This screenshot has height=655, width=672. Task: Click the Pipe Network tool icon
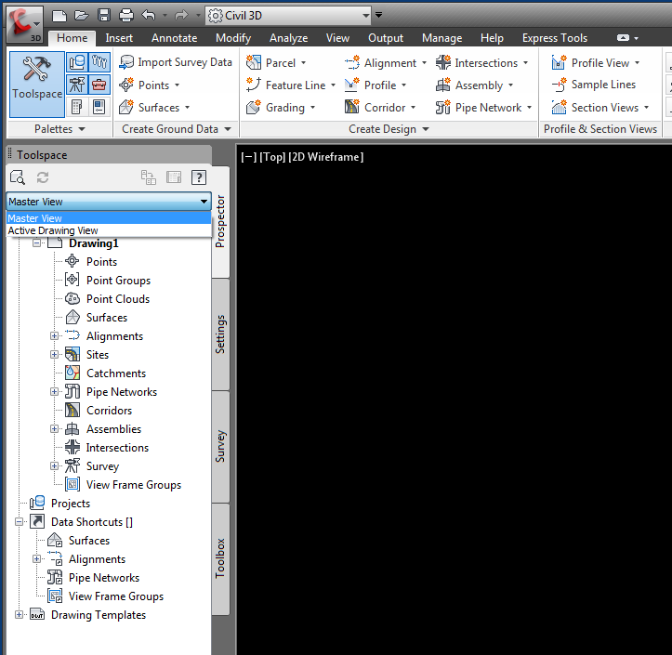pos(443,107)
